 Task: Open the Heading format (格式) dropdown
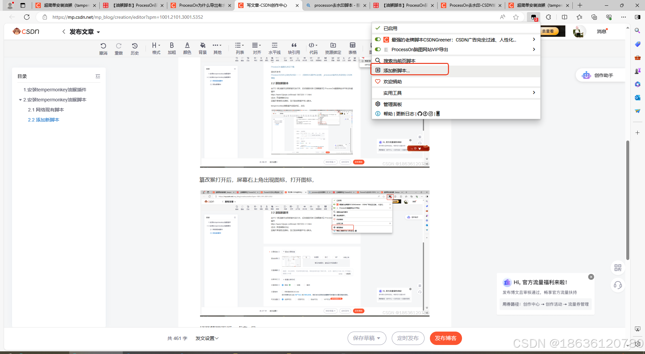coord(156,48)
